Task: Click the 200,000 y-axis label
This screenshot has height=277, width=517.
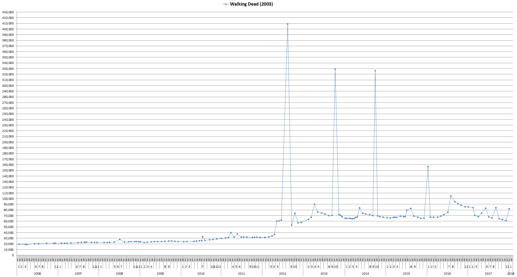Action: (8, 142)
